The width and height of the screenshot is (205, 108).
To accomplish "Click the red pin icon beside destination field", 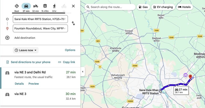I will click(x=7, y=28).
